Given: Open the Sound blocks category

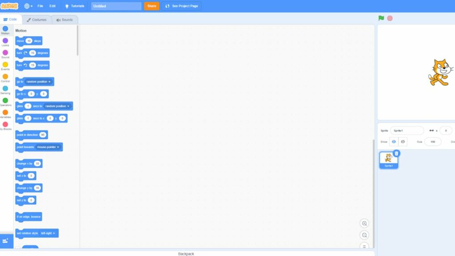Looking at the screenshot, I should [5, 53].
